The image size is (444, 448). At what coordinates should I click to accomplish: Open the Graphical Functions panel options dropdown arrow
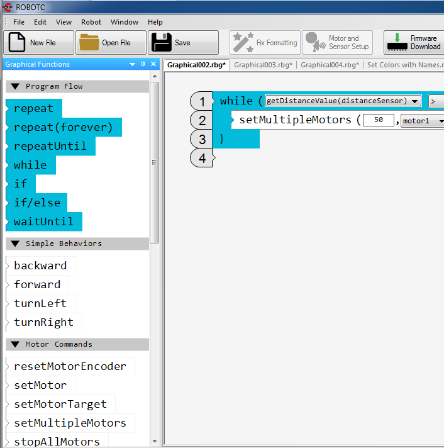[132, 64]
